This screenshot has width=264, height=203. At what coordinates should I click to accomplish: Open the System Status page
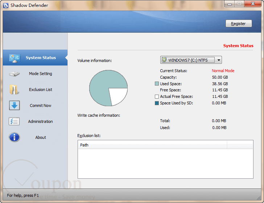(x=35, y=58)
